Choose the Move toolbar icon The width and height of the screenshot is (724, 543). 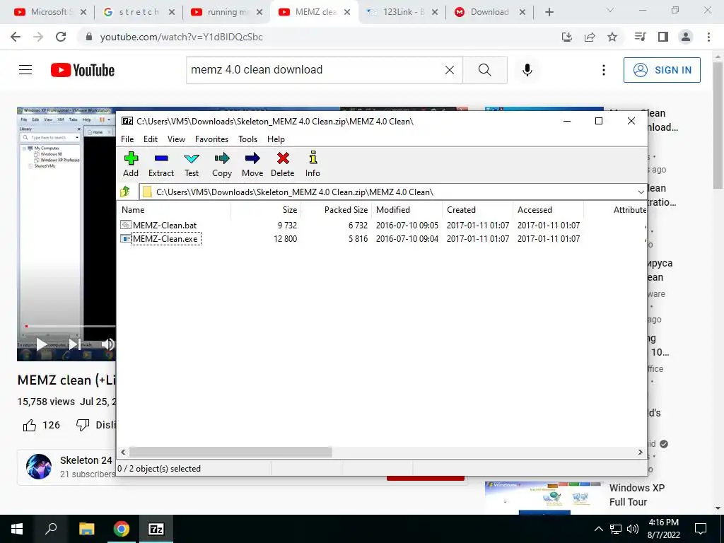click(x=252, y=164)
